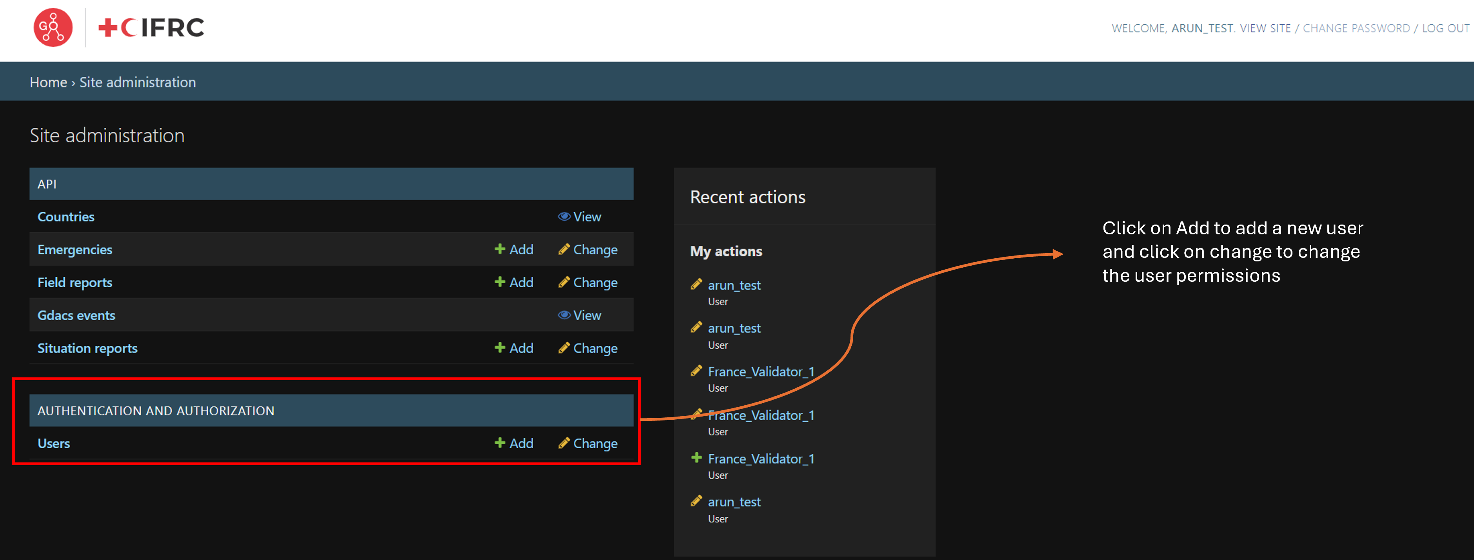The image size is (1474, 560).
Task: Open the first arun_test recent action
Action: click(734, 285)
